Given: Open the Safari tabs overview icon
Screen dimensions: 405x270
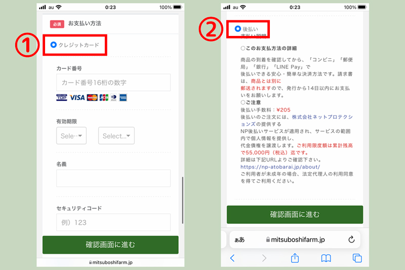Looking at the screenshot, I should pyautogui.click(x=357, y=258).
